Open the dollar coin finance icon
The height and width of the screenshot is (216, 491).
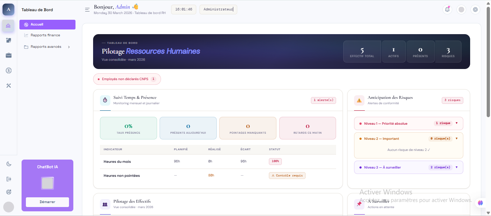(x=9, y=70)
